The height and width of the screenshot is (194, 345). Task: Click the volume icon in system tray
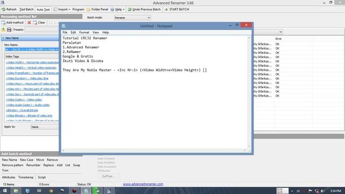point(322,191)
